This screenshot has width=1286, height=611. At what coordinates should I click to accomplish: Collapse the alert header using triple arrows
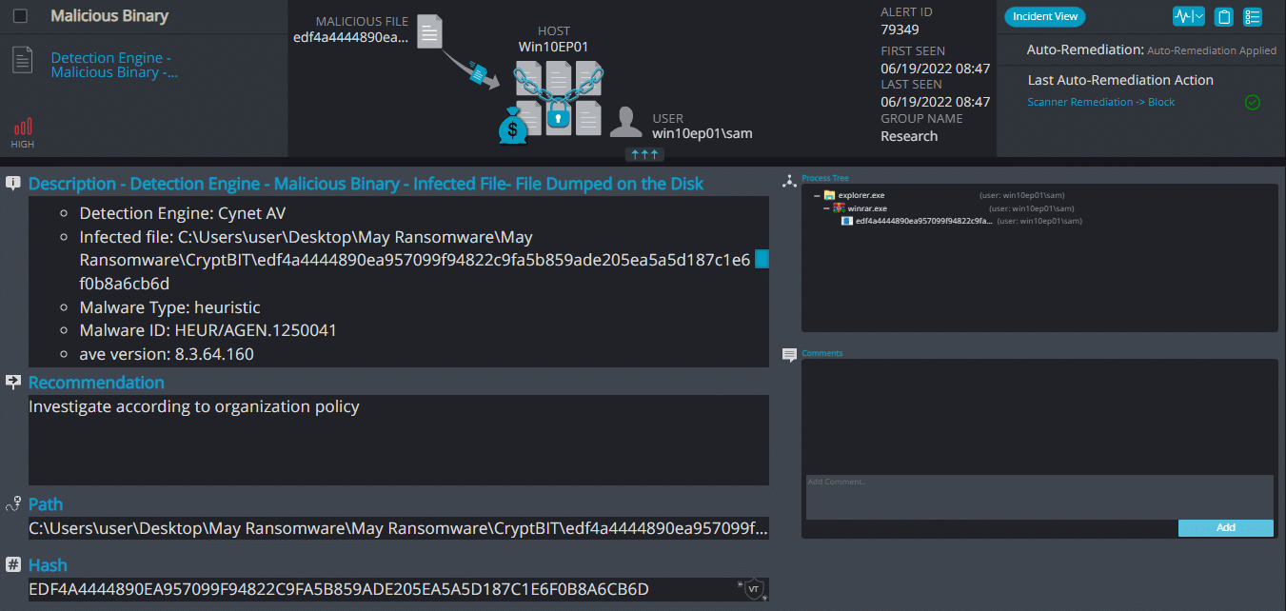[644, 153]
